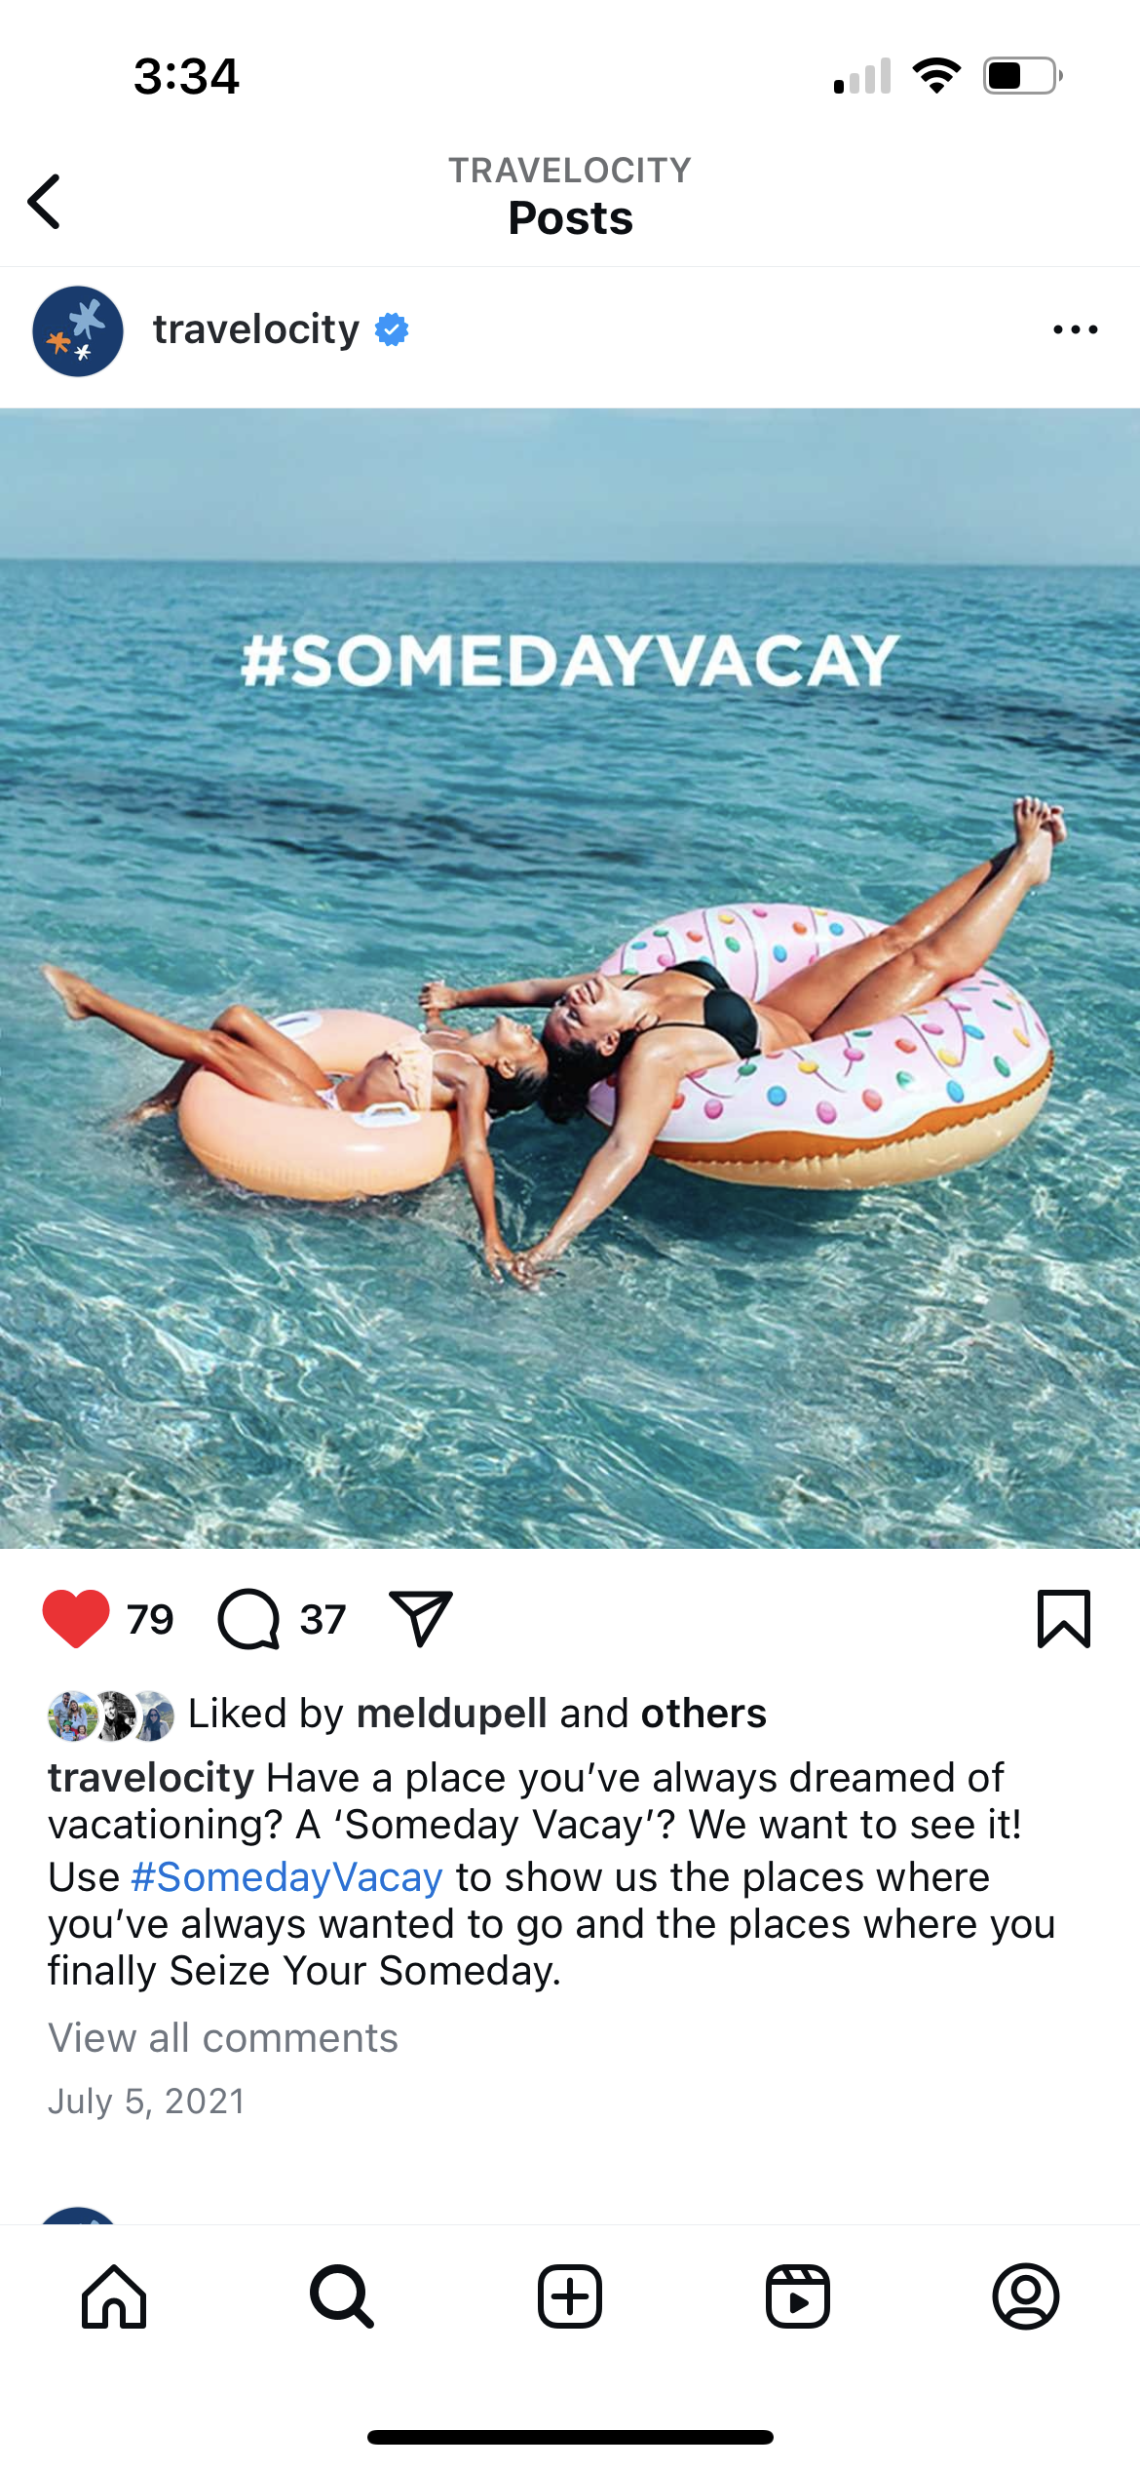Open profile tab icon
The height and width of the screenshot is (2468, 1140).
coord(1026,2296)
